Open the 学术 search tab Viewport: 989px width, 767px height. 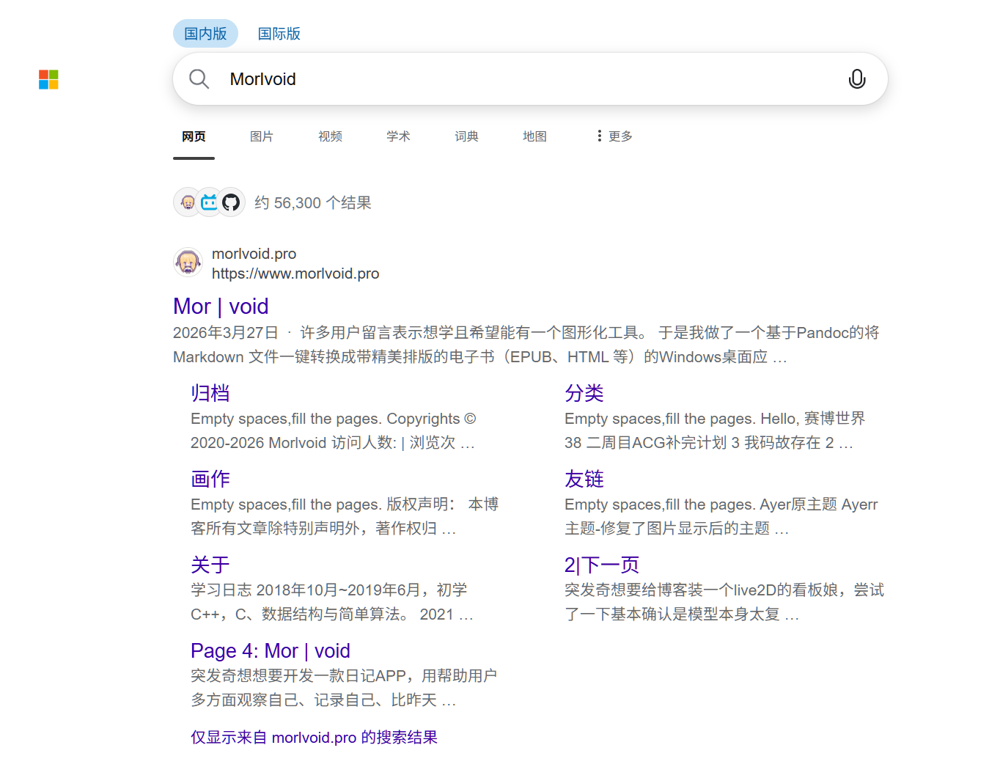(x=398, y=136)
